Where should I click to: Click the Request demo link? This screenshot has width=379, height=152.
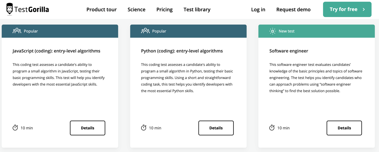293,9
